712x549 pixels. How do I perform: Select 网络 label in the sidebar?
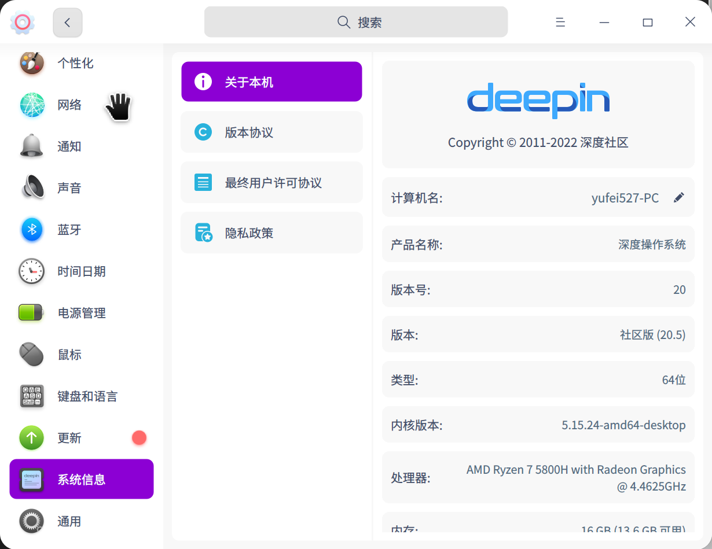click(69, 105)
